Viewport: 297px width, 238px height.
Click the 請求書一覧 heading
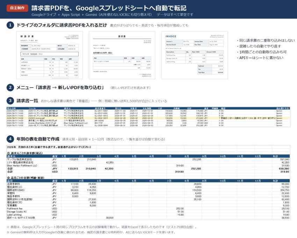pyautogui.click(x=27, y=101)
